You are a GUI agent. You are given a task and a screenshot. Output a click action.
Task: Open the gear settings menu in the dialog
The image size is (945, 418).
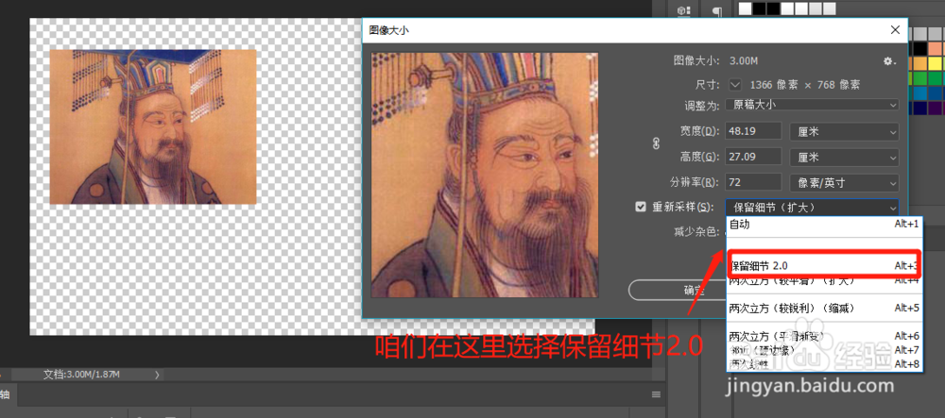889,61
